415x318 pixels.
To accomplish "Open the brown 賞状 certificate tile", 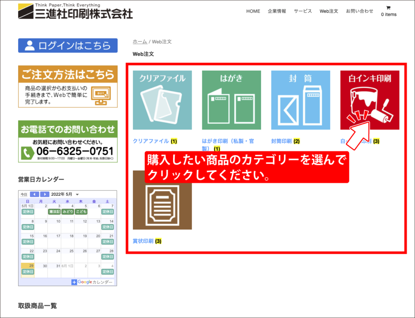I will (162, 200).
